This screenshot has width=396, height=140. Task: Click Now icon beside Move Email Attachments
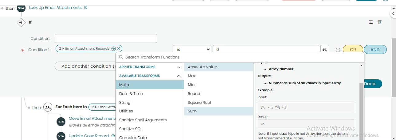61,121
